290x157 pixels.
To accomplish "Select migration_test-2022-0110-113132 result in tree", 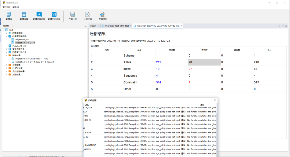I will click(32, 59).
